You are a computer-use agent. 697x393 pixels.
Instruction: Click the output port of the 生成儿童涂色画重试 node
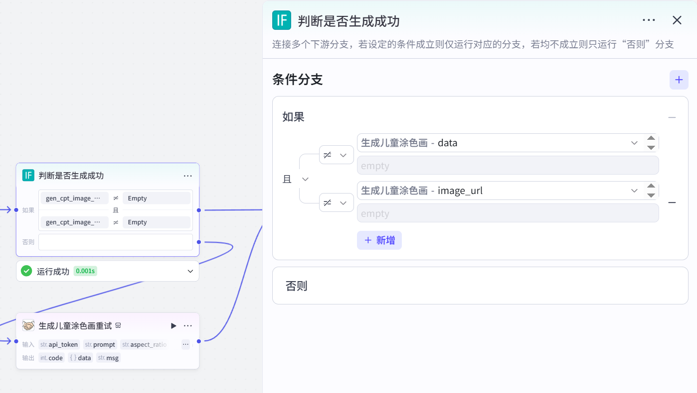click(x=199, y=341)
